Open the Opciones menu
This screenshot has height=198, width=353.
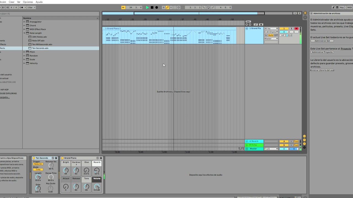[28, 2]
